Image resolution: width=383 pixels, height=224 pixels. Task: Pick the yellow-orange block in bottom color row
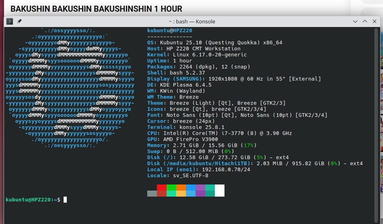tap(181, 193)
